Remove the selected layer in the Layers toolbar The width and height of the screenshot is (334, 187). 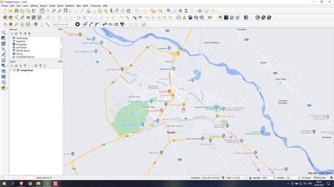click(x=44, y=66)
